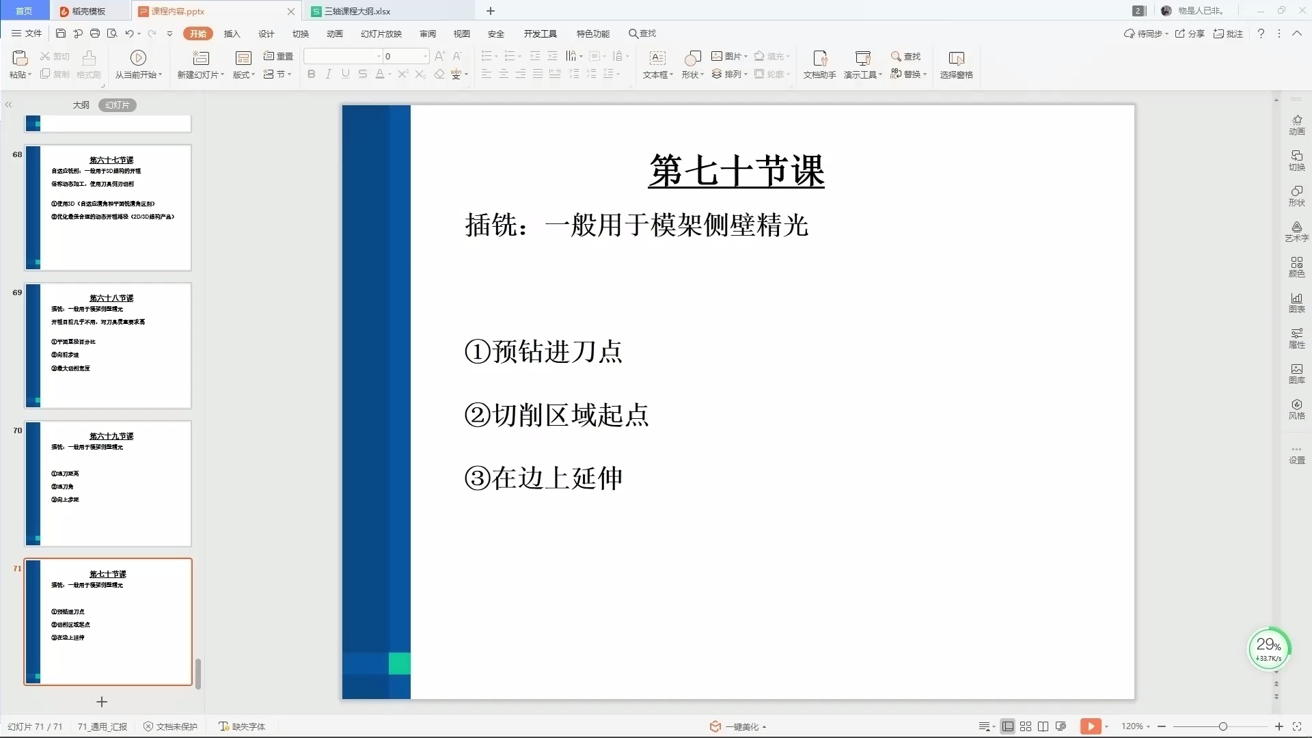Open the 选择窗格 selection pane
This screenshot has width=1312, height=738.
(x=956, y=65)
